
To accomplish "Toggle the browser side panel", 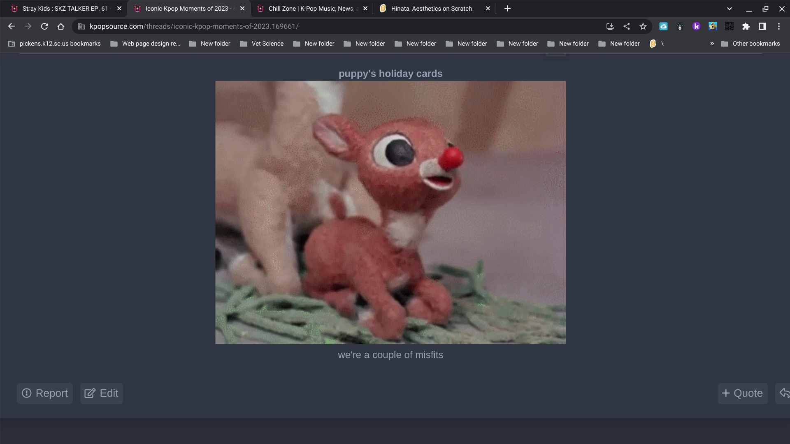I will 762,26.
